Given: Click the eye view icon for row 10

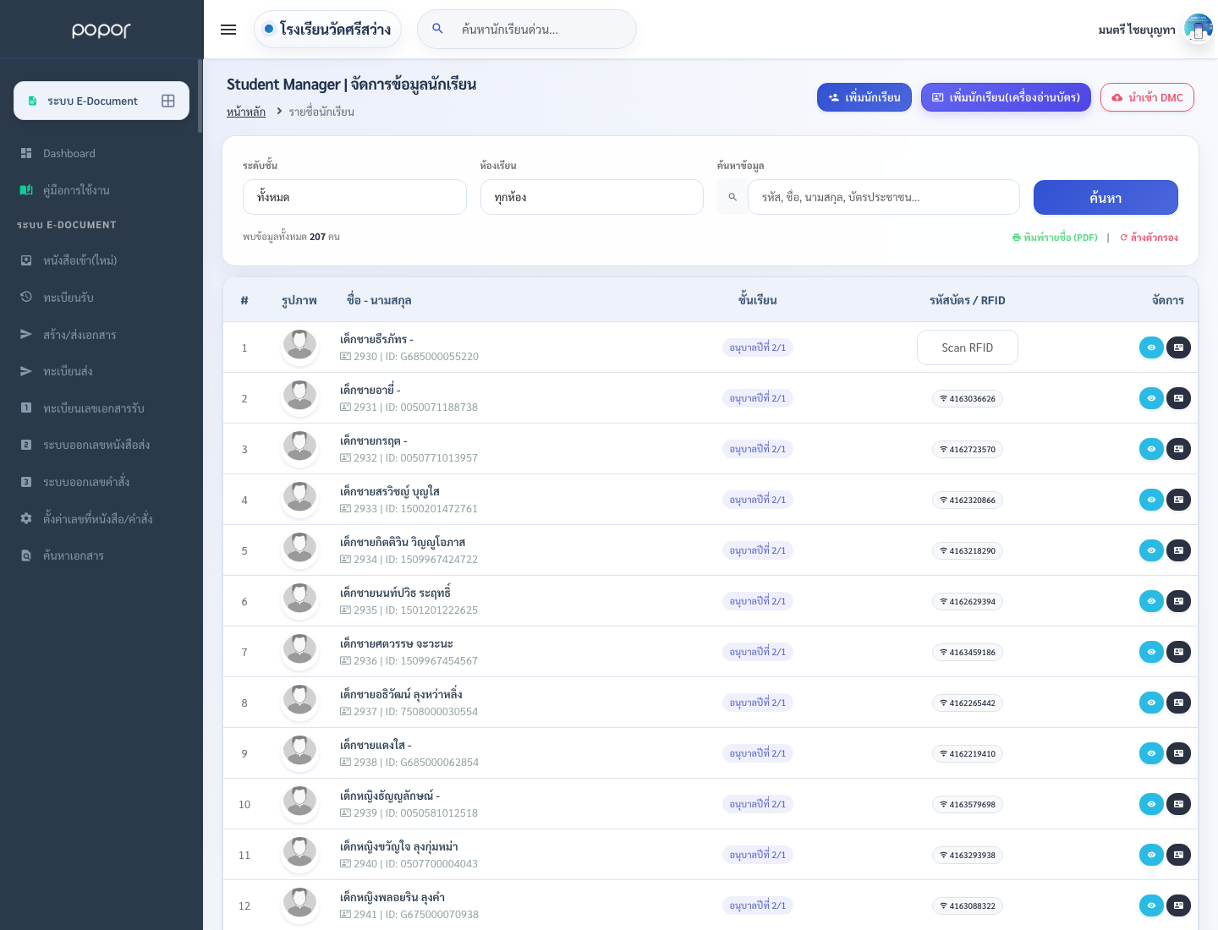Looking at the screenshot, I should (1151, 804).
